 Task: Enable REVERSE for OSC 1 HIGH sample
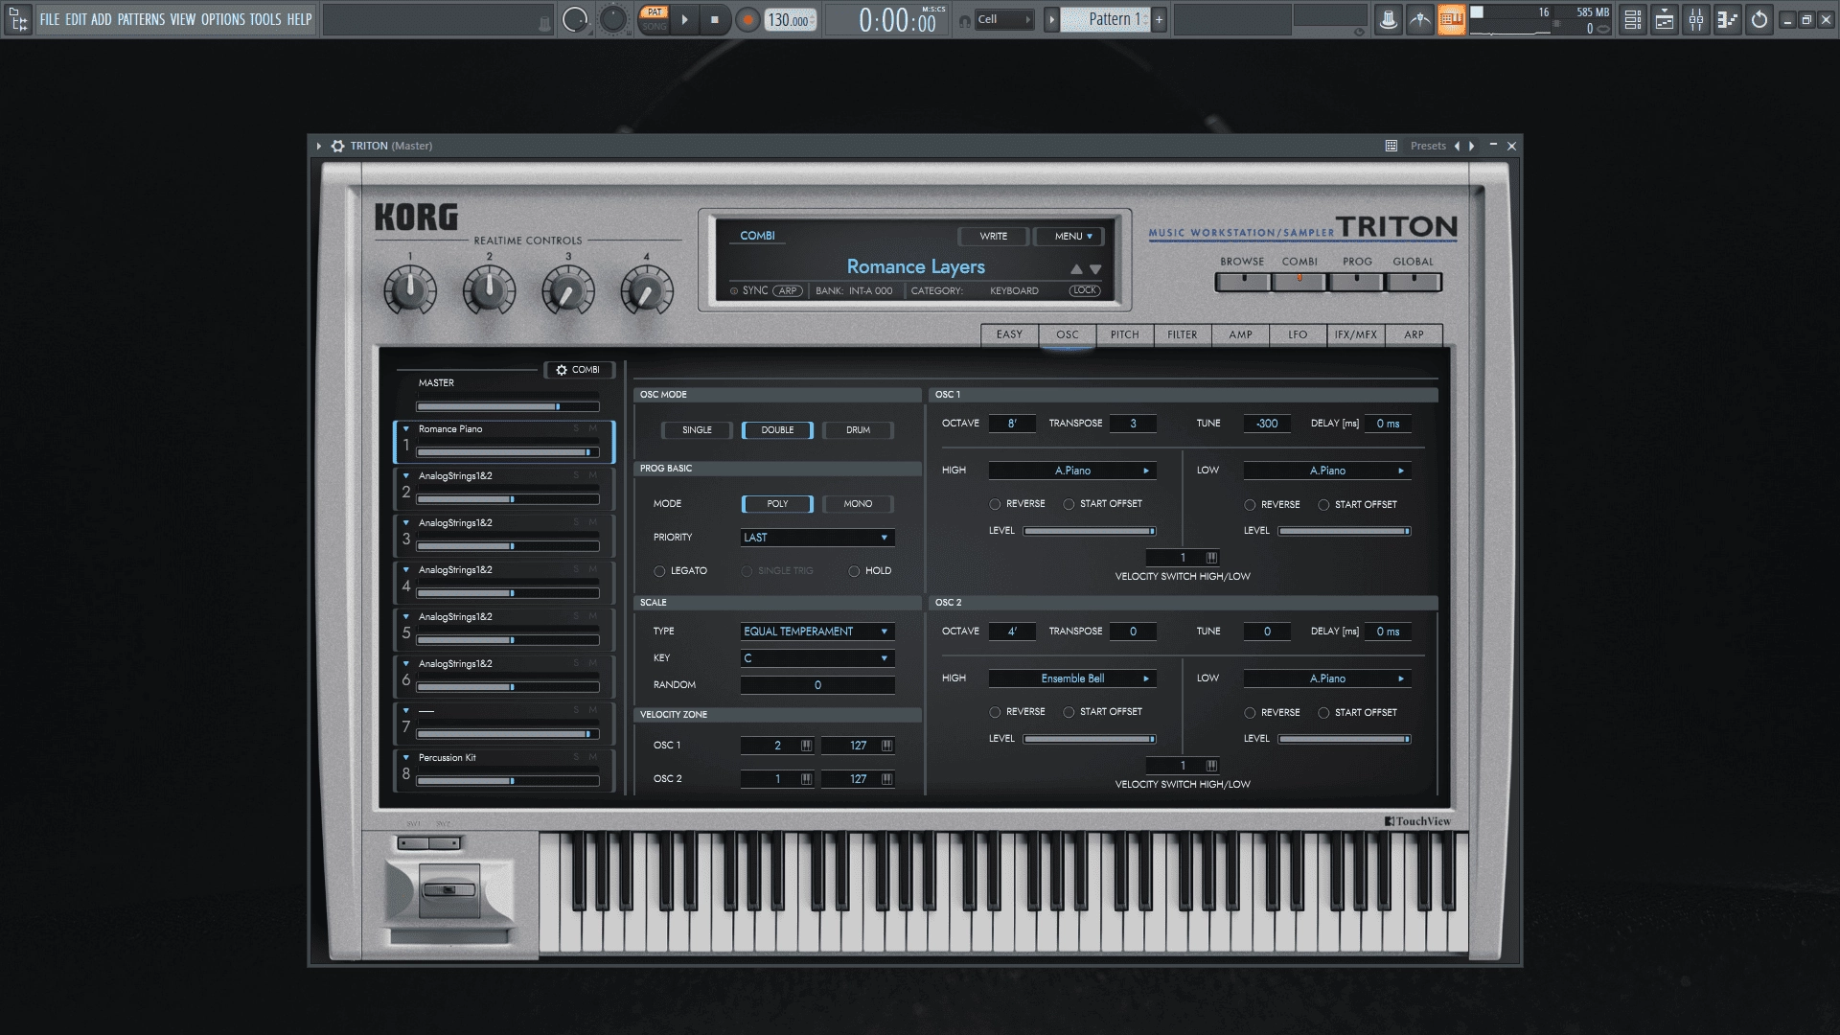click(995, 504)
